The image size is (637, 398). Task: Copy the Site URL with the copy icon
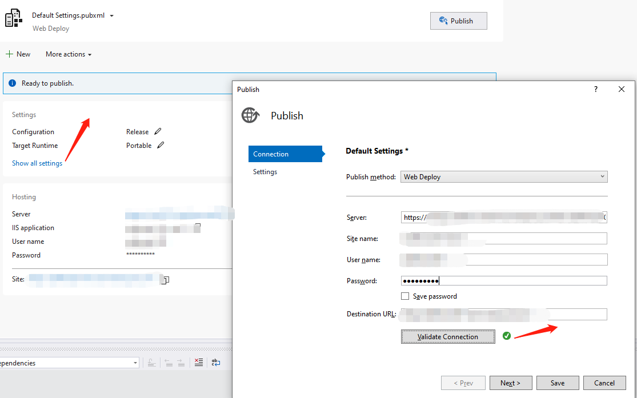(166, 280)
